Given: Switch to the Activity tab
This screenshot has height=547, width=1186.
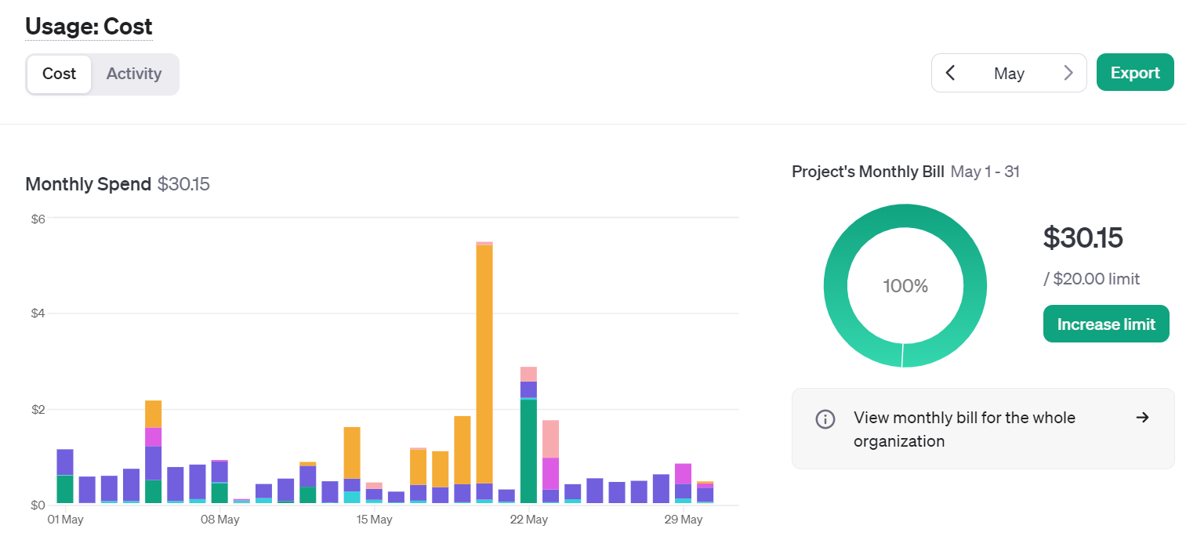Looking at the screenshot, I should tap(134, 74).
